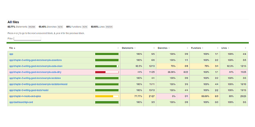255x127 pixels.
Task: Sort by Functions percentage column icon
Action: (202, 48)
